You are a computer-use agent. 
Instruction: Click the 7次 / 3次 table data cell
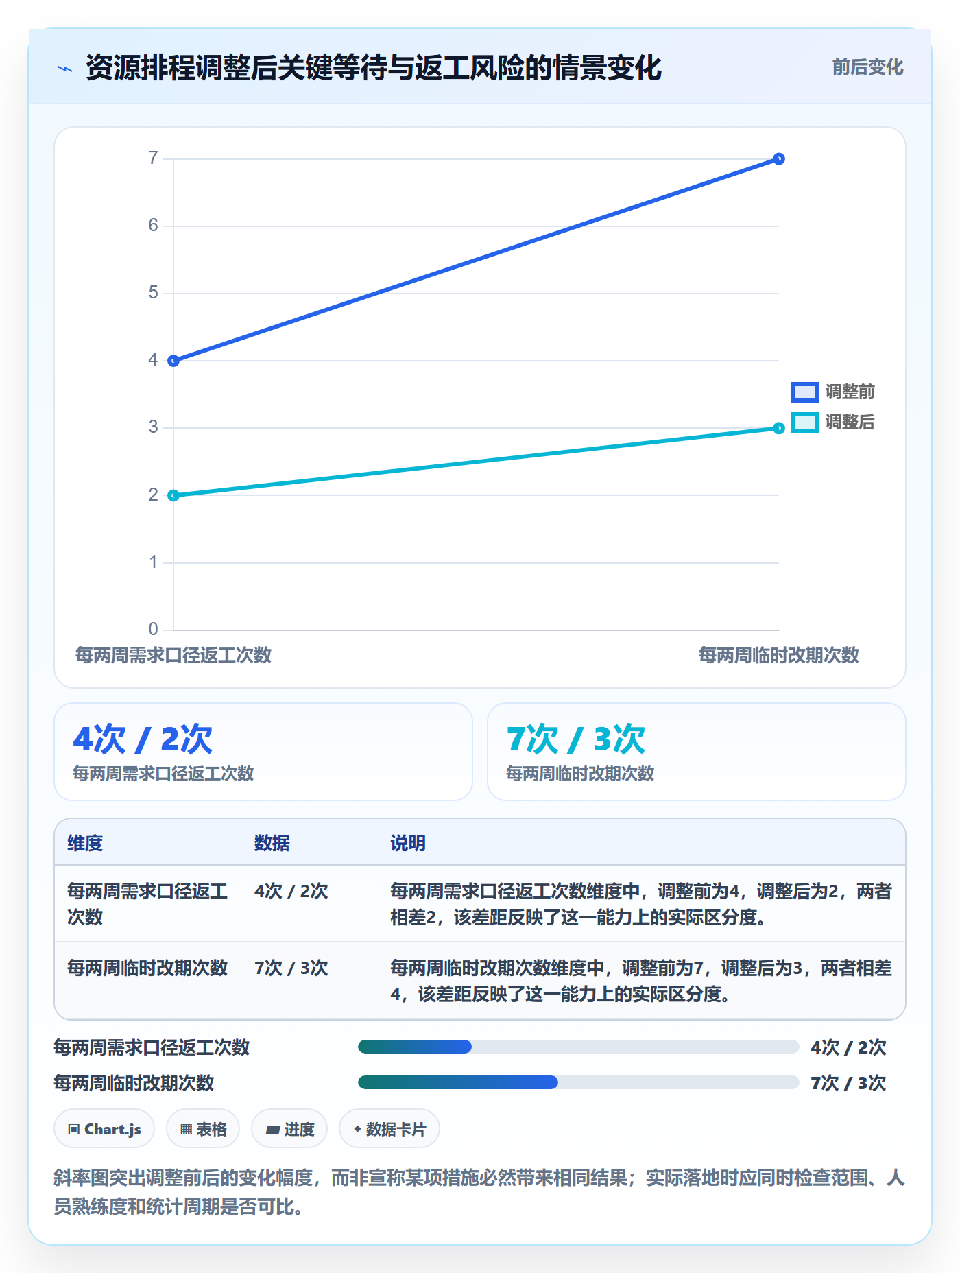(291, 968)
